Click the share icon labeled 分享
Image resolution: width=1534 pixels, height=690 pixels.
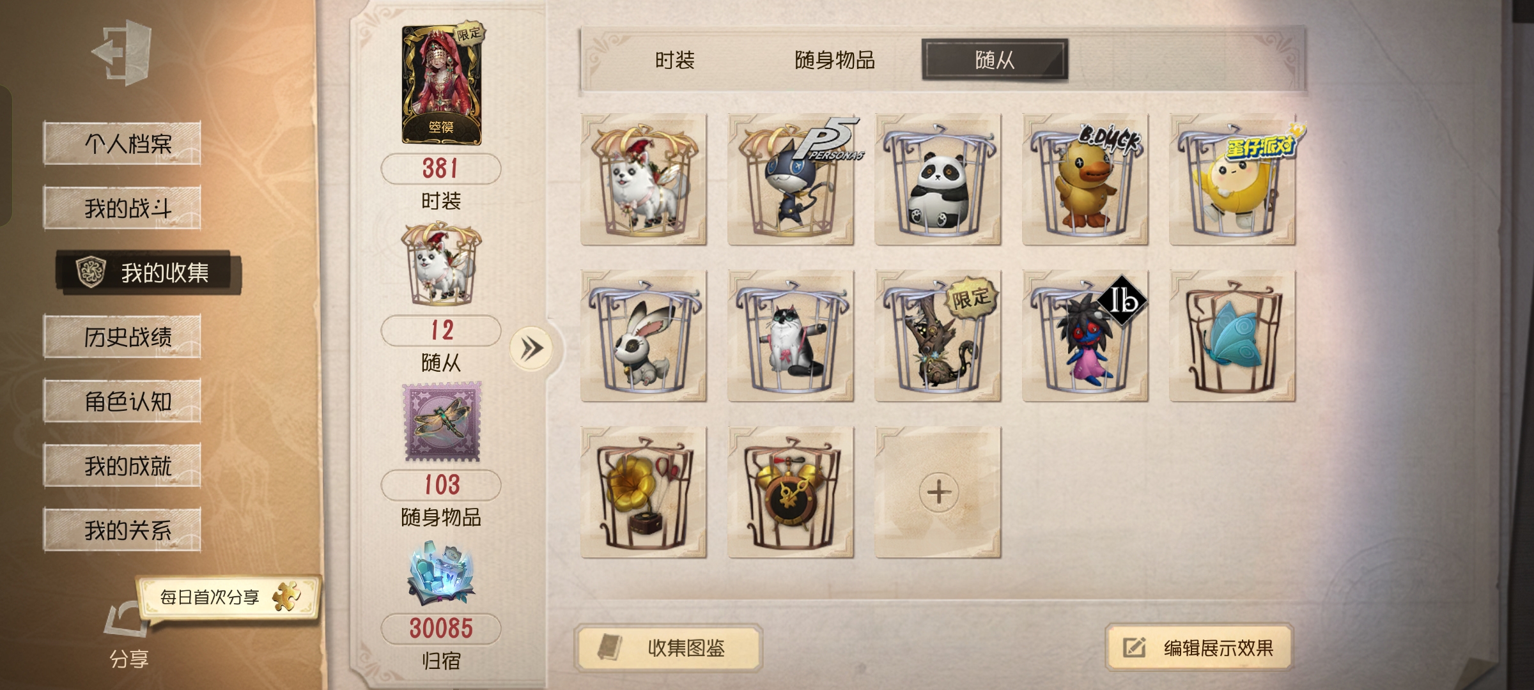pos(128,636)
